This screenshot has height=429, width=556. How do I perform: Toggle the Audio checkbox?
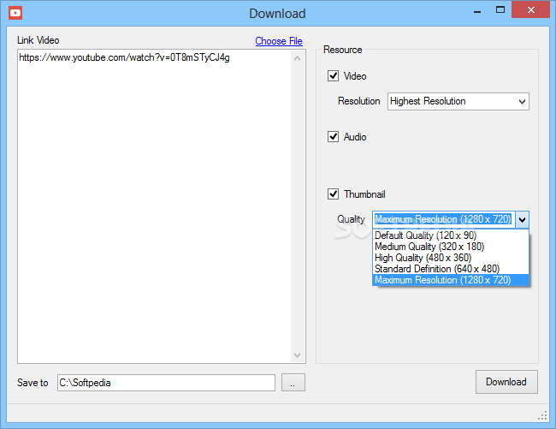(x=333, y=137)
